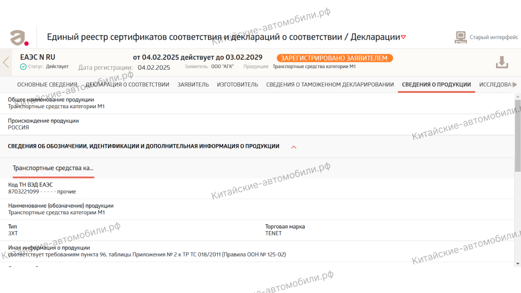Download the declaration via download icon
The image size is (521, 293).
502,62
